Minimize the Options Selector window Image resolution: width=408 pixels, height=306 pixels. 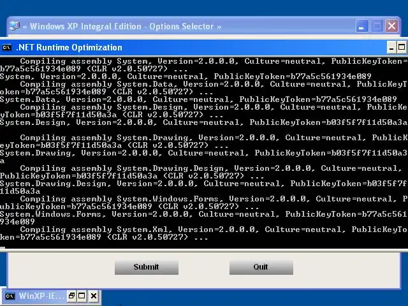pos(362,26)
